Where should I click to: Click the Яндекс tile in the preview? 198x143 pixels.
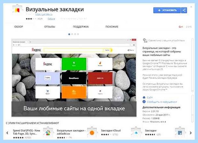48,64
